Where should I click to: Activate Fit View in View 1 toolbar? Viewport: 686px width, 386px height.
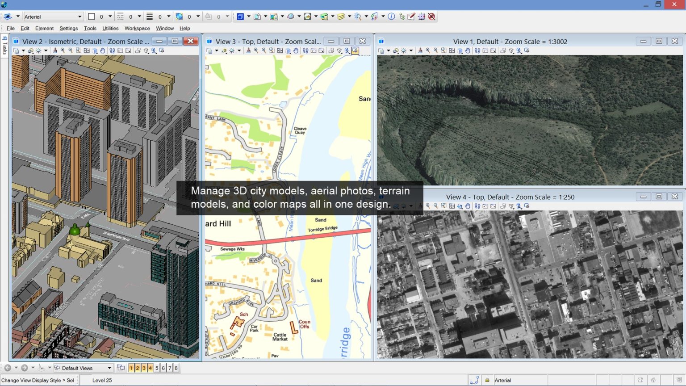pyautogui.click(x=452, y=51)
